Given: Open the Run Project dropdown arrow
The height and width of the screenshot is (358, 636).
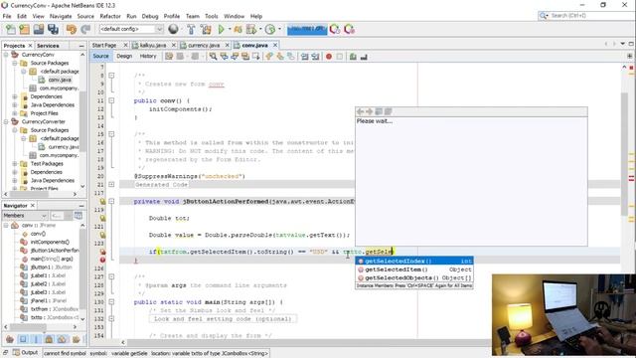Looking at the screenshot, I should pos(230,29).
